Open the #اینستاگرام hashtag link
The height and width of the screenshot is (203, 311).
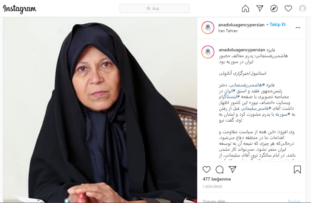[229, 97]
